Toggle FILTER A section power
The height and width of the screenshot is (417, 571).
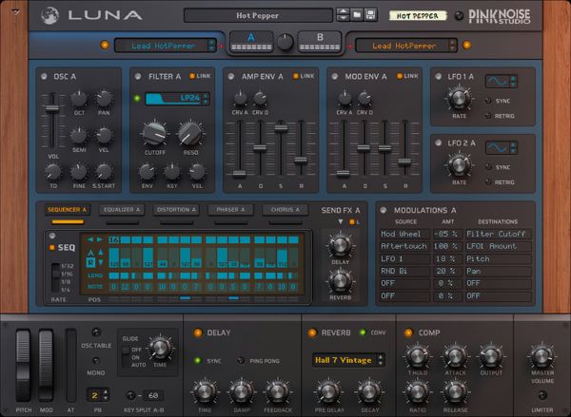point(138,76)
